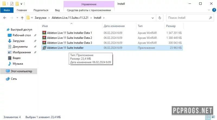Click the search magnifier icon
Image resolution: width=217 pixels, height=120 pixels.
(x=210, y=18)
